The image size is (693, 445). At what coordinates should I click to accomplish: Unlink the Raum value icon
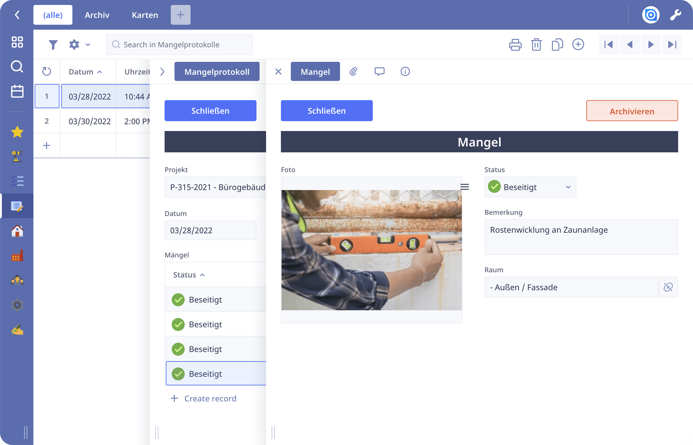point(668,287)
